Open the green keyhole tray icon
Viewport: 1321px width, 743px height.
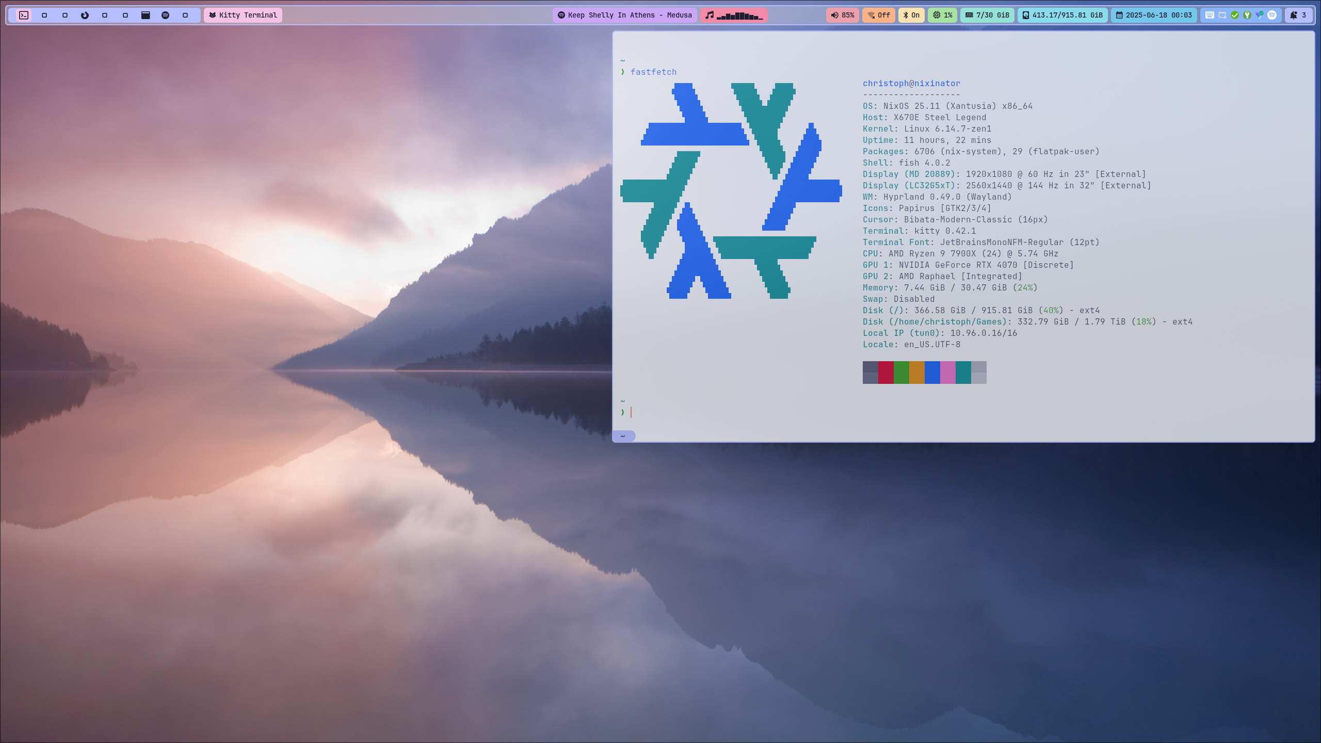(1247, 15)
